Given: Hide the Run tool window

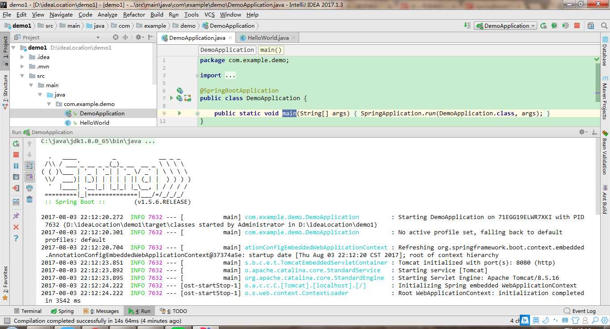Looking at the screenshot, I should tap(594, 132).
